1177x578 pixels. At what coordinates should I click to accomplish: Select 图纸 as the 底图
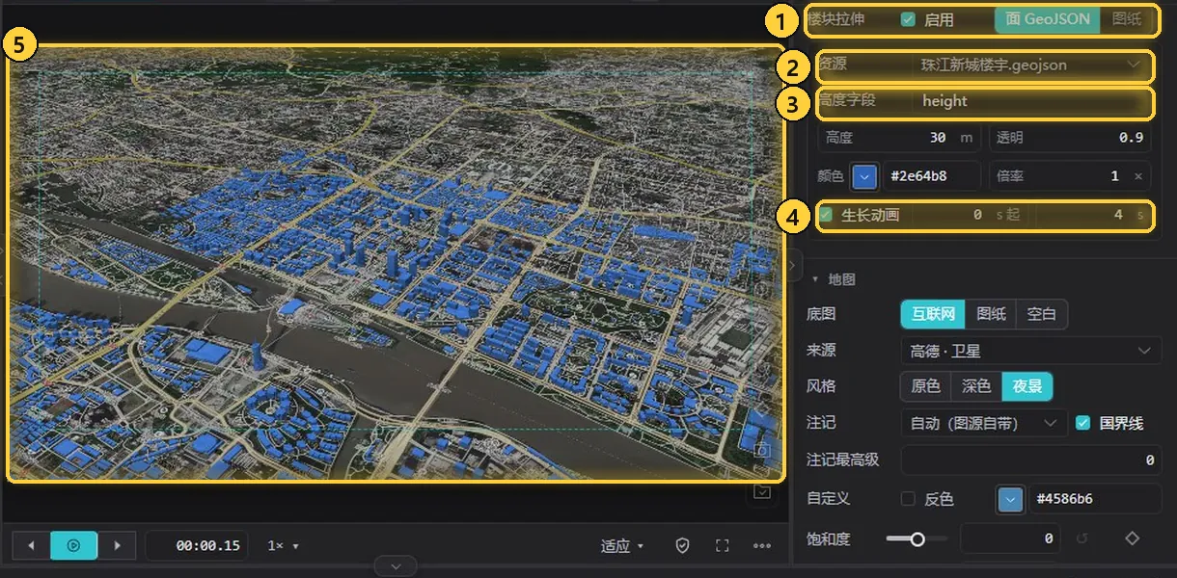tap(991, 314)
